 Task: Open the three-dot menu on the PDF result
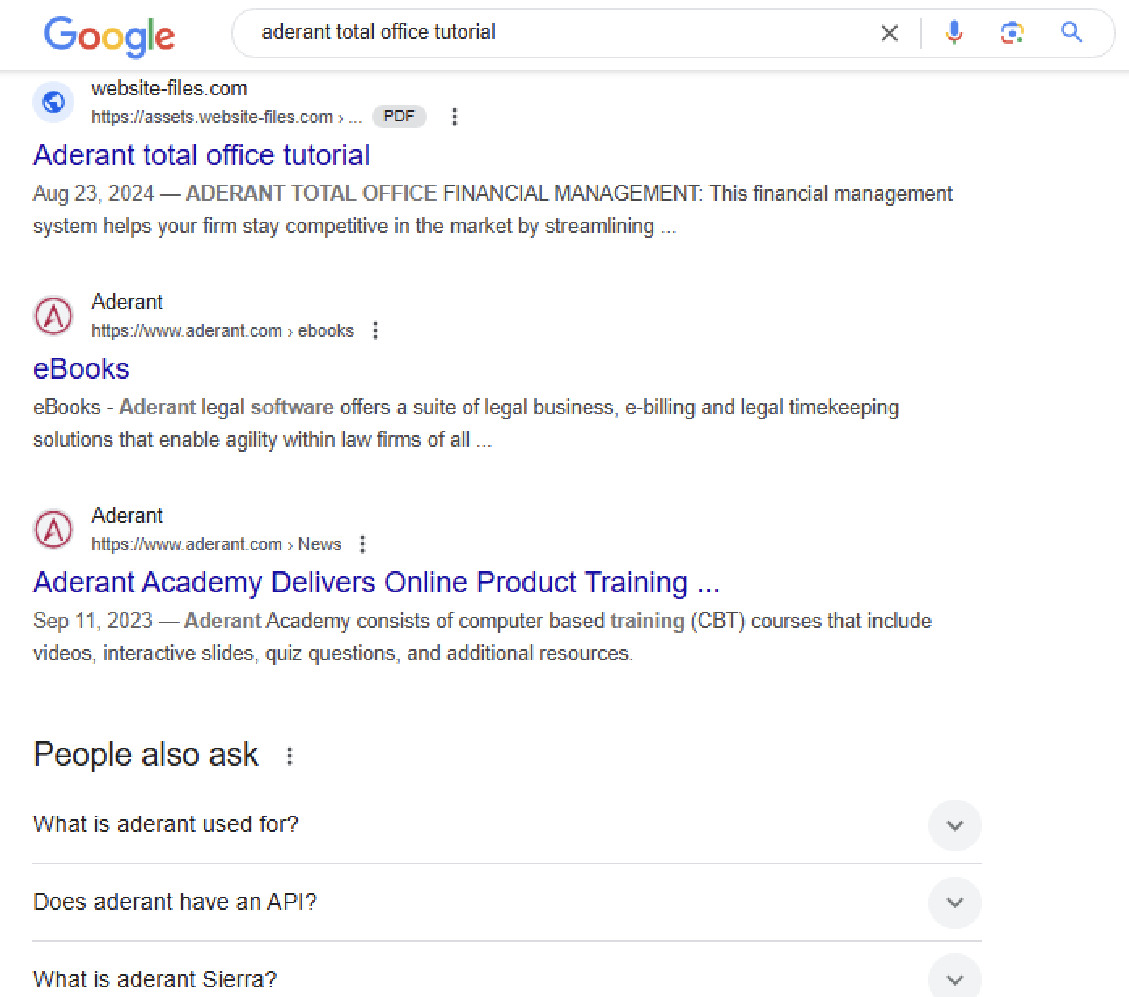(455, 117)
